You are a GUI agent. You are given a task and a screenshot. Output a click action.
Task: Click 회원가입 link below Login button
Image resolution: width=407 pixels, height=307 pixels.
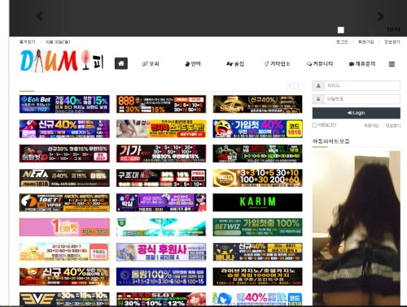click(371, 125)
